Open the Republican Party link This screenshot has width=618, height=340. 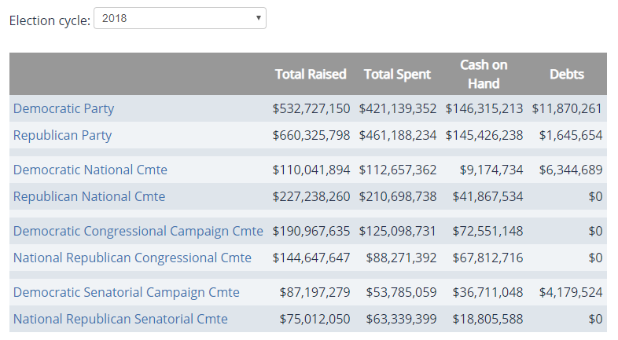(x=62, y=135)
